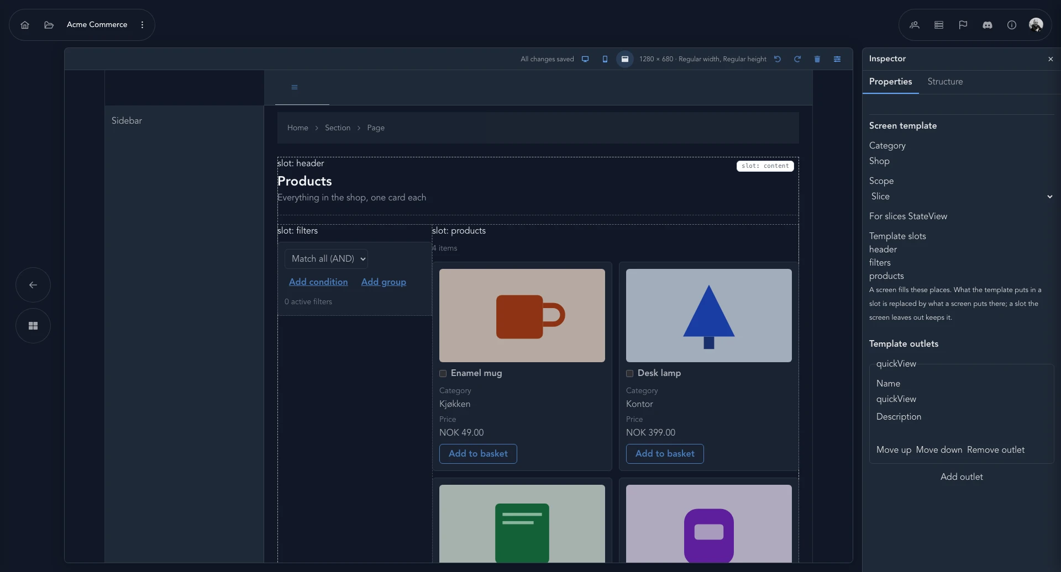Toggle the hamburger menu in preview

pos(295,87)
